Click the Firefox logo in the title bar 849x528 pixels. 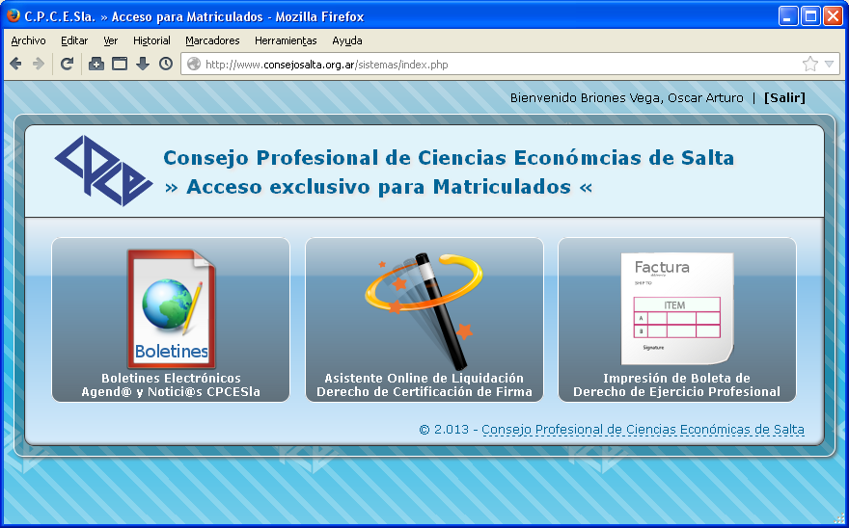pos(14,16)
